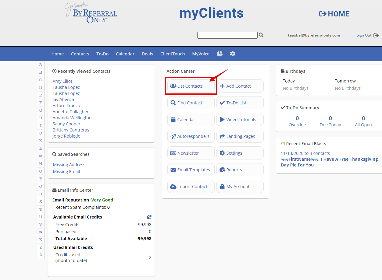Viewport: 382px width, 280px height.
Task: Open contact Sandy Cooper
Action: tap(66, 124)
